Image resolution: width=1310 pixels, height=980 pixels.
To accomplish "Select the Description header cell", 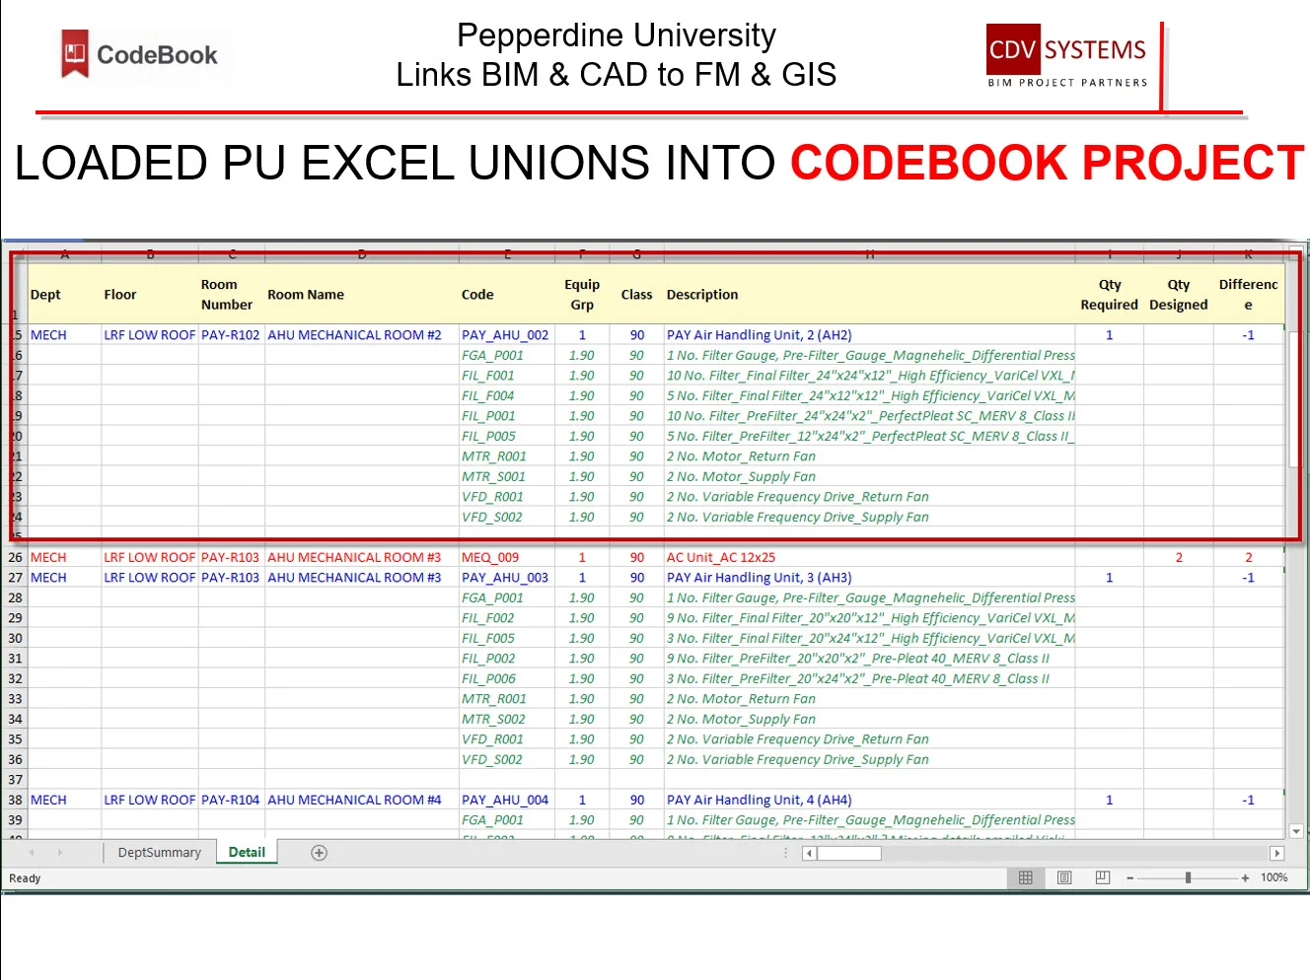I will coord(870,294).
